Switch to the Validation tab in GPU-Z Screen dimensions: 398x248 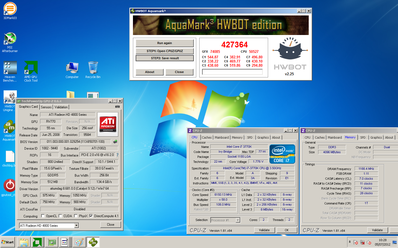[x=61, y=107]
